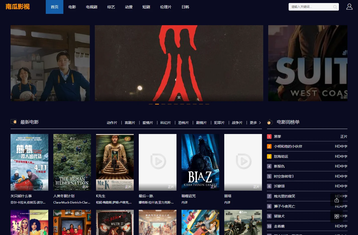Filter by 恐怖片 genre
The width and height of the screenshot is (358, 235).
tap(183, 123)
